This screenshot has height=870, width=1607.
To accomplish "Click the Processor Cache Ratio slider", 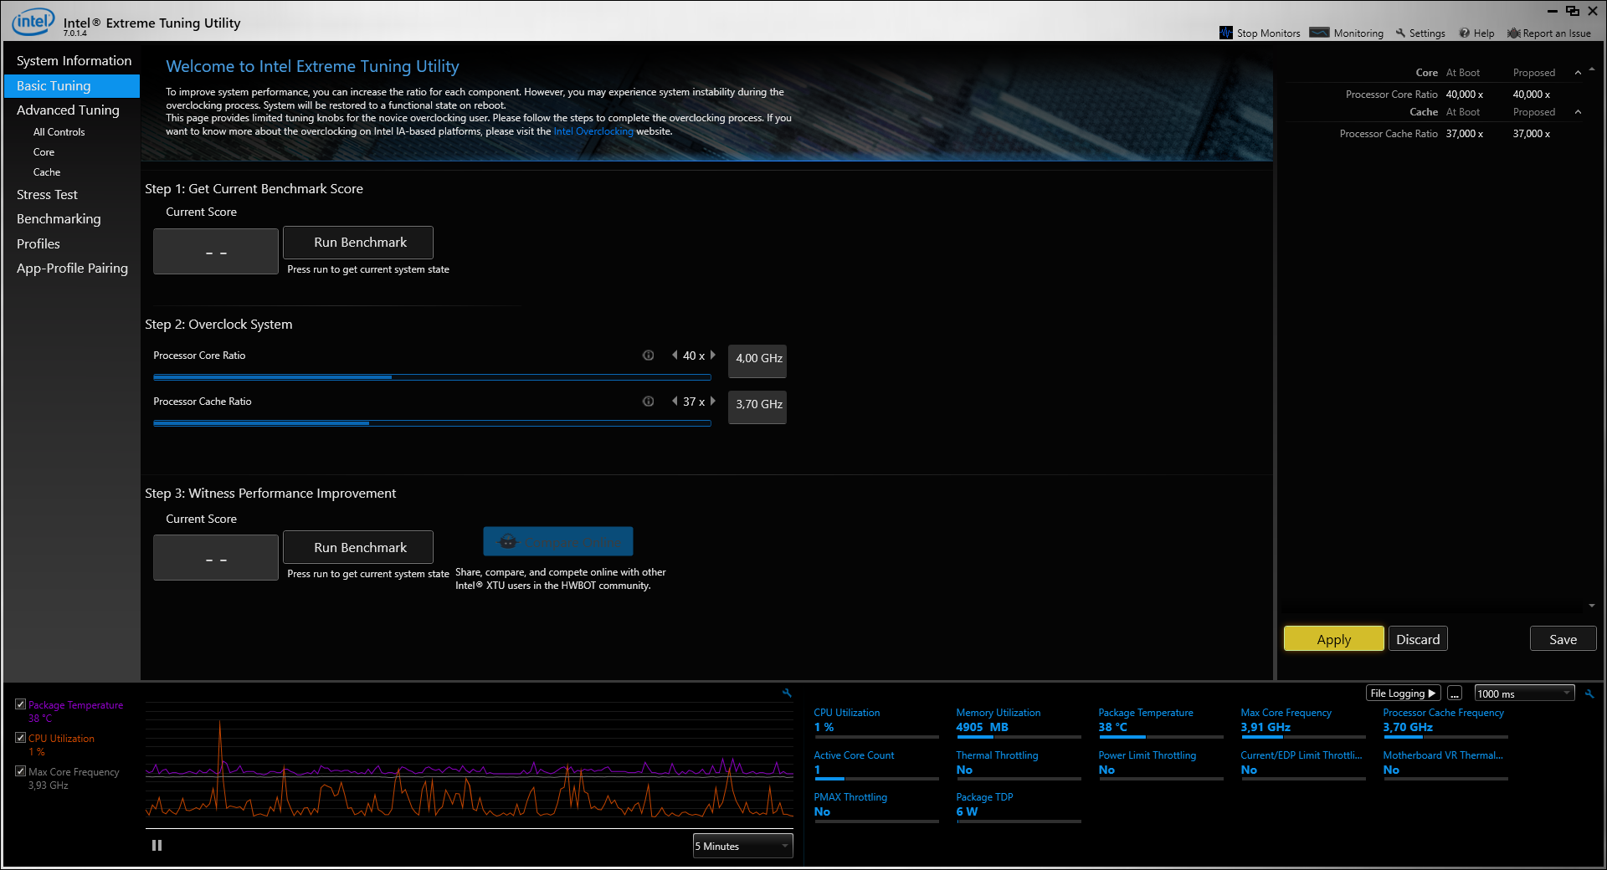I will 432,423.
